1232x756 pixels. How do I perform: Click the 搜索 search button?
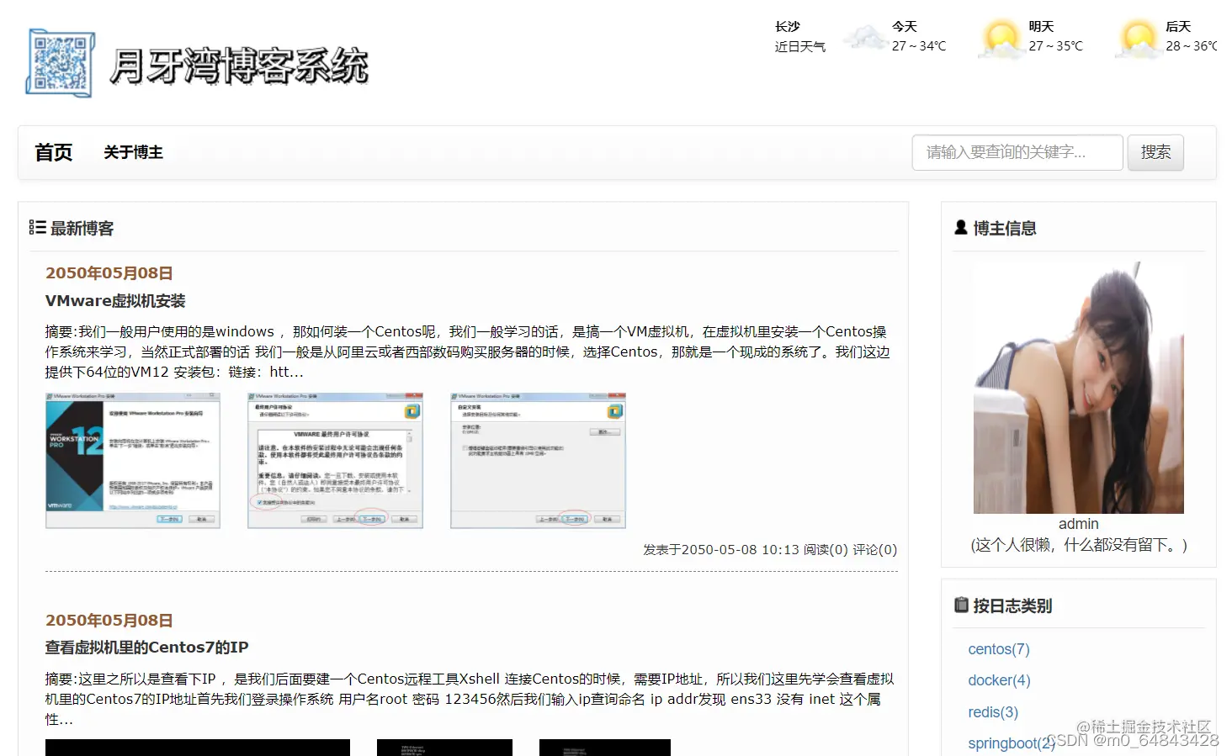1155,152
